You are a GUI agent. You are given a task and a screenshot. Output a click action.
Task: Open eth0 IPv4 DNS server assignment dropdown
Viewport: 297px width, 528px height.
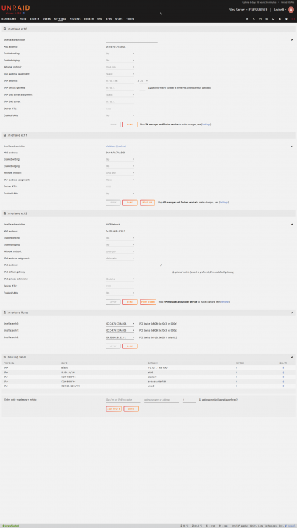(x=120, y=94)
